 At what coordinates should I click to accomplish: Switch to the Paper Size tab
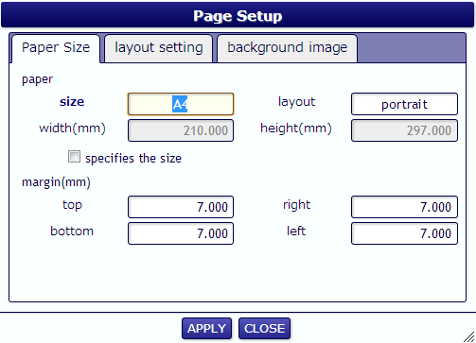click(x=56, y=48)
